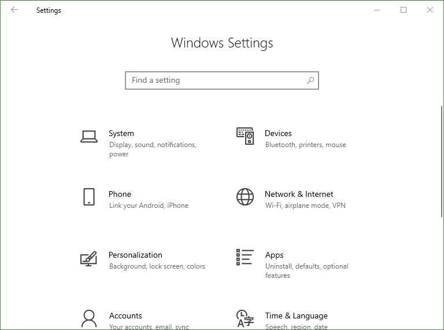Viewport: 444px width, 330px height.
Task: Choose the Personalization category title
Action: pos(135,255)
